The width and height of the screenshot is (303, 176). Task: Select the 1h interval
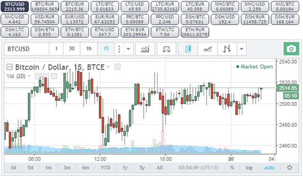click(x=89, y=49)
